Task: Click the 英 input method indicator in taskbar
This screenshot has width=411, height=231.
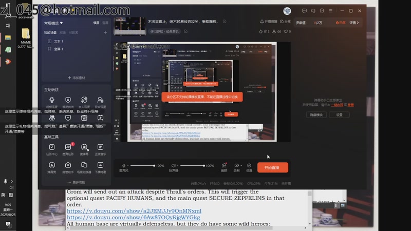Action: pyautogui.click(x=3, y=195)
